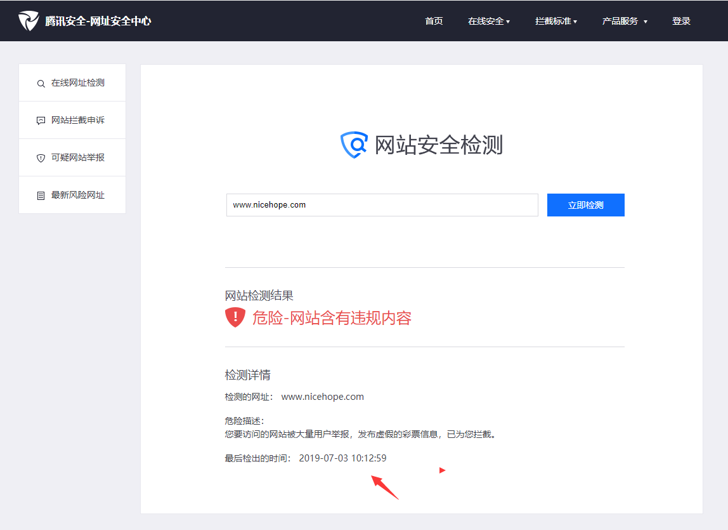Click the 最后检出的时间 label

(x=257, y=458)
